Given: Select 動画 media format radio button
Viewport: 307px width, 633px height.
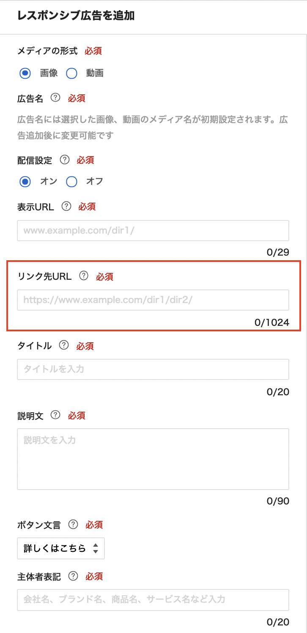Looking at the screenshot, I should click(x=71, y=73).
